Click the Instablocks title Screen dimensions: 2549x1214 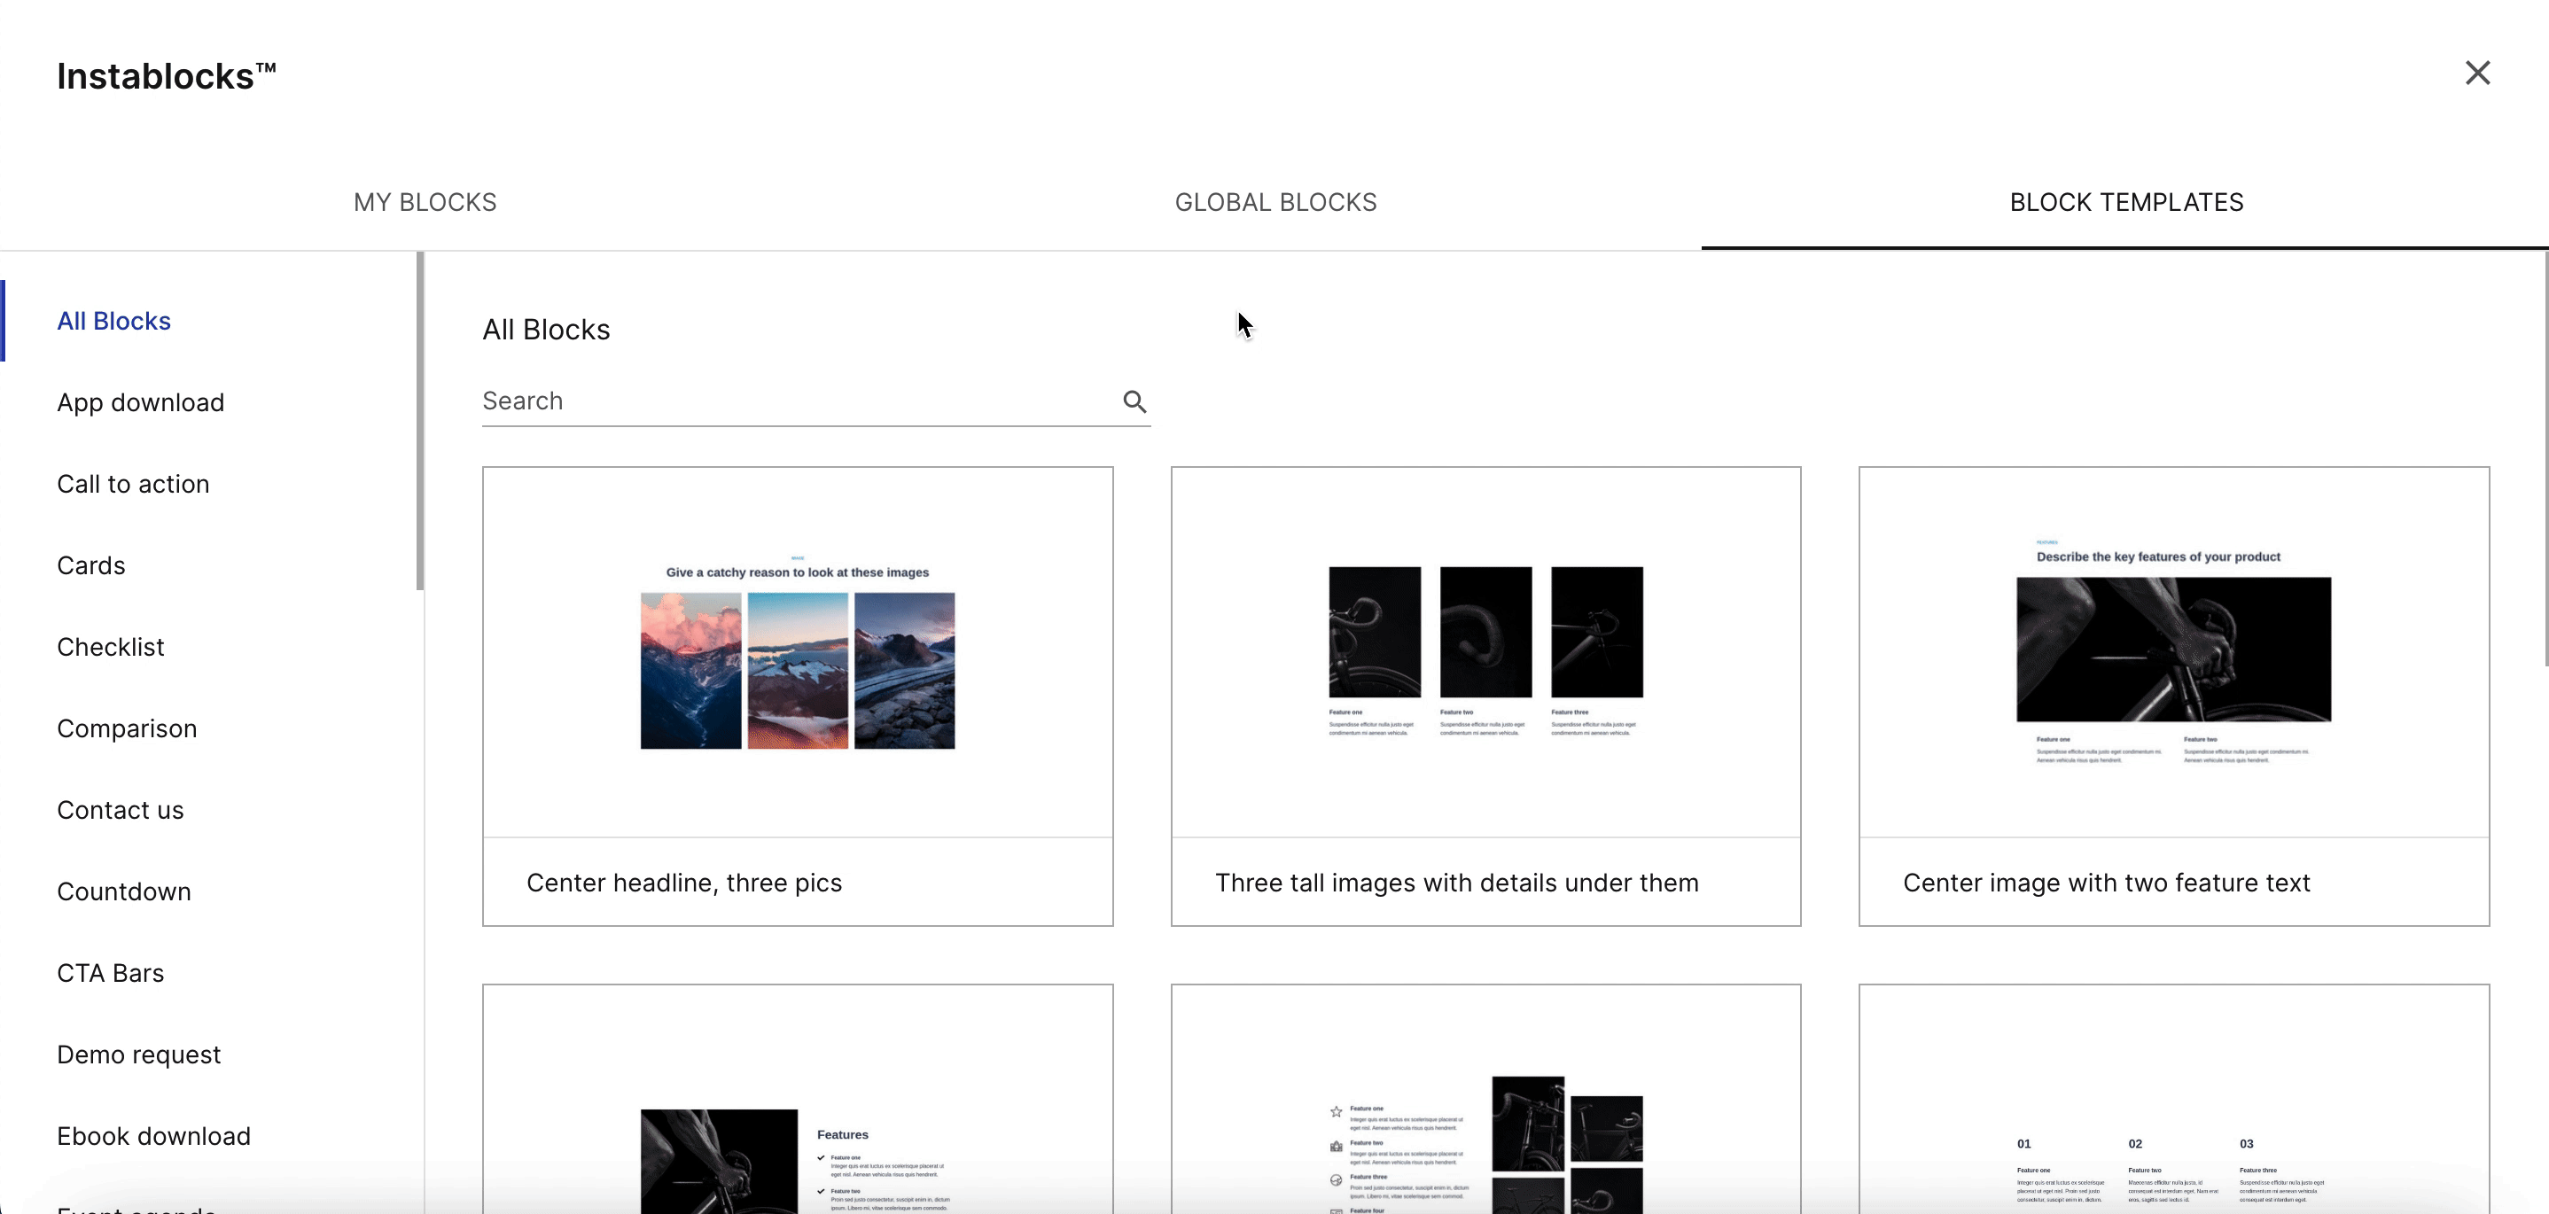tap(167, 76)
